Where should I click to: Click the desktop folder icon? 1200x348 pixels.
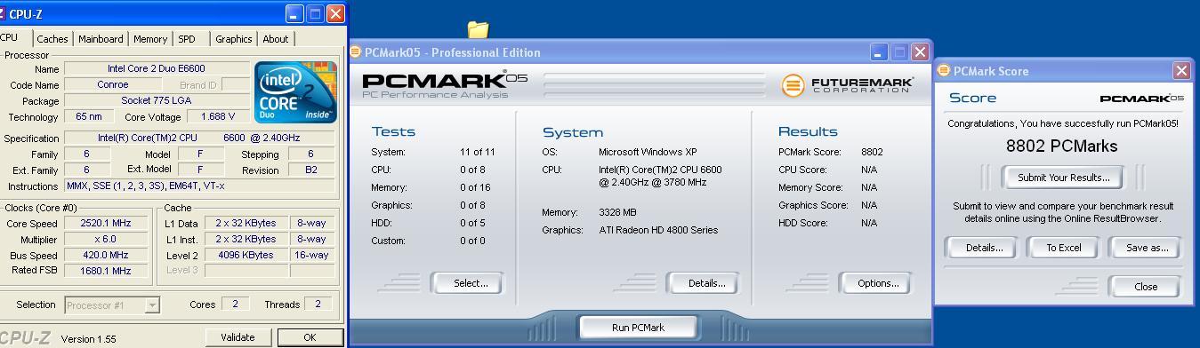(x=479, y=30)
